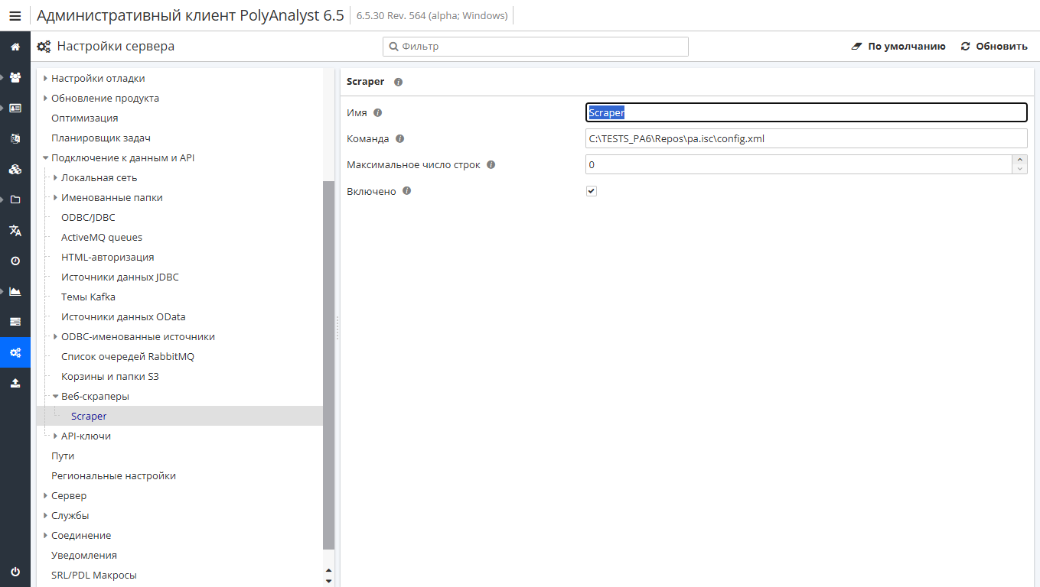Select Темы Kafka tree item

coord(88,297)
